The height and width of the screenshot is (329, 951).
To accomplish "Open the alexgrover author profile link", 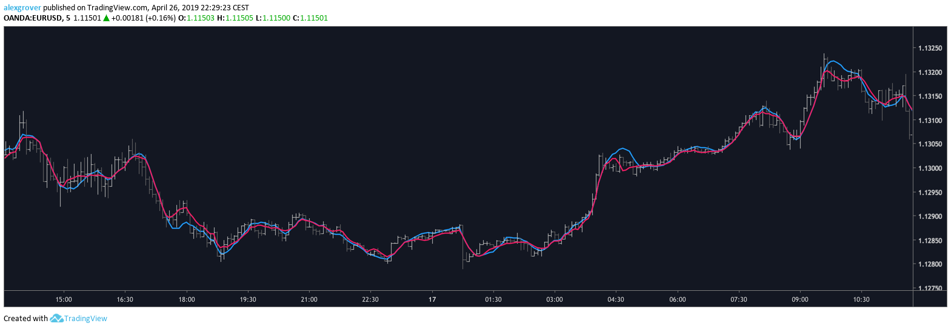I will coord(22,8).
